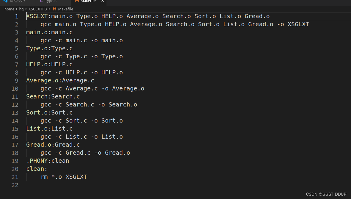Place cursor on the Search:Search.c target line
Screen dimensions: 351x199
53,96
